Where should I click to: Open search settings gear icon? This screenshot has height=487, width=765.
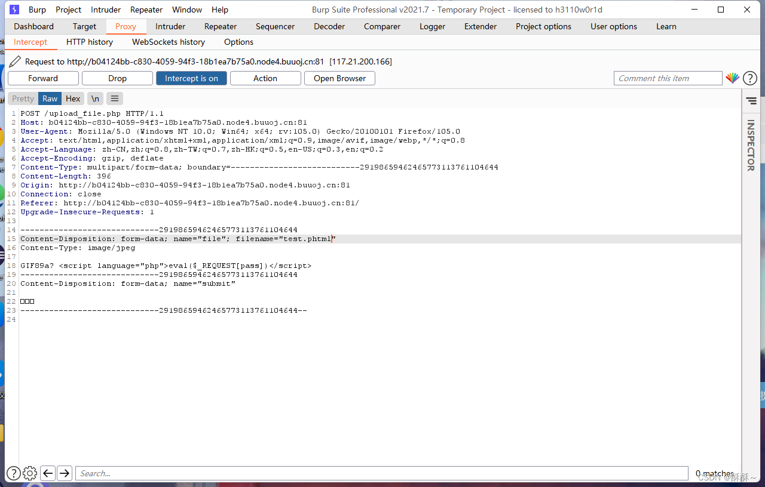30,473
